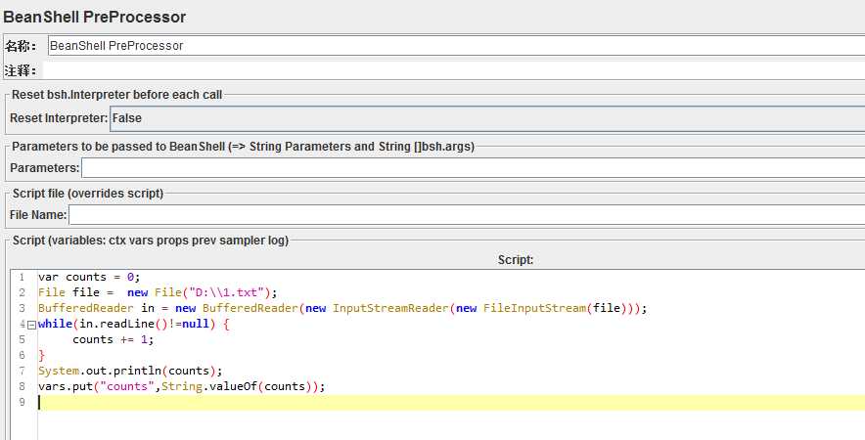
Task: Click the BeanShell PreProcessor panel title
Action: 94,17
